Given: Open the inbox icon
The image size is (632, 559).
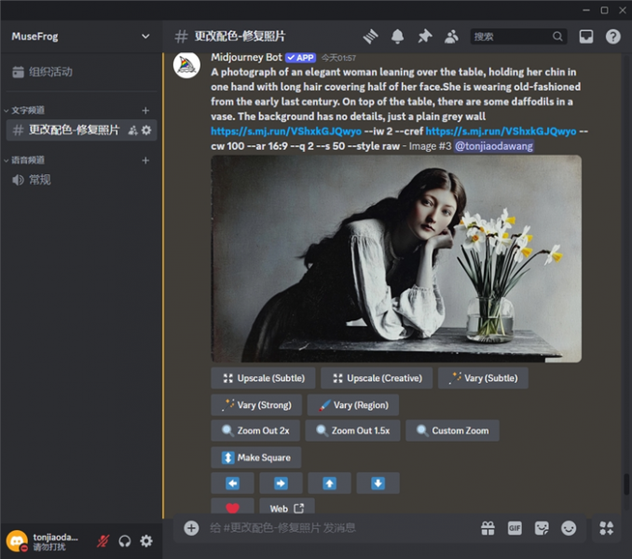Looking at the screenshot, I should (586, 36).
